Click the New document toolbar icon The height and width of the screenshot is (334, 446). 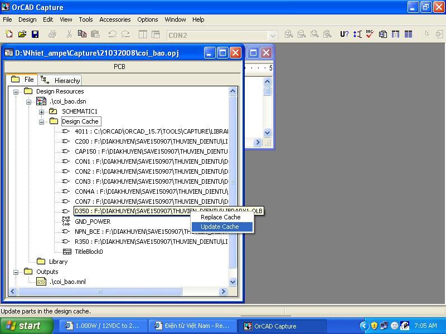tap(9, 35)
